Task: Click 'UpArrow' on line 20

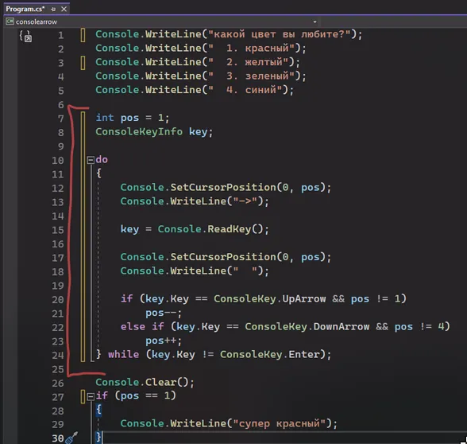Action: pos(303,298)
